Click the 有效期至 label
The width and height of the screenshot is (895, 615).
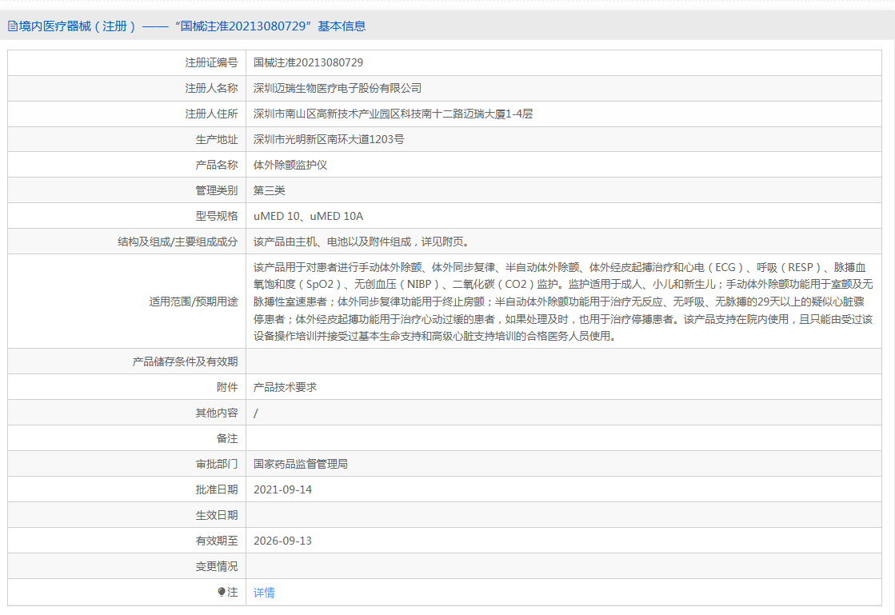point(216,541)
